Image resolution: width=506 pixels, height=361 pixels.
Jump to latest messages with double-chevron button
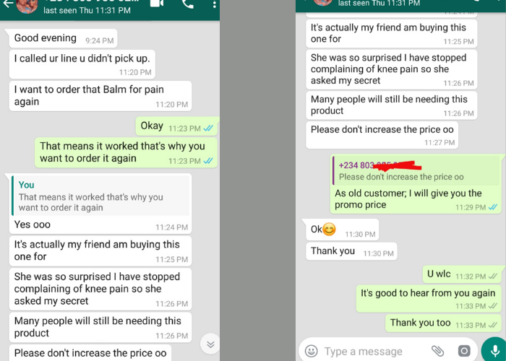coord(210,344)
